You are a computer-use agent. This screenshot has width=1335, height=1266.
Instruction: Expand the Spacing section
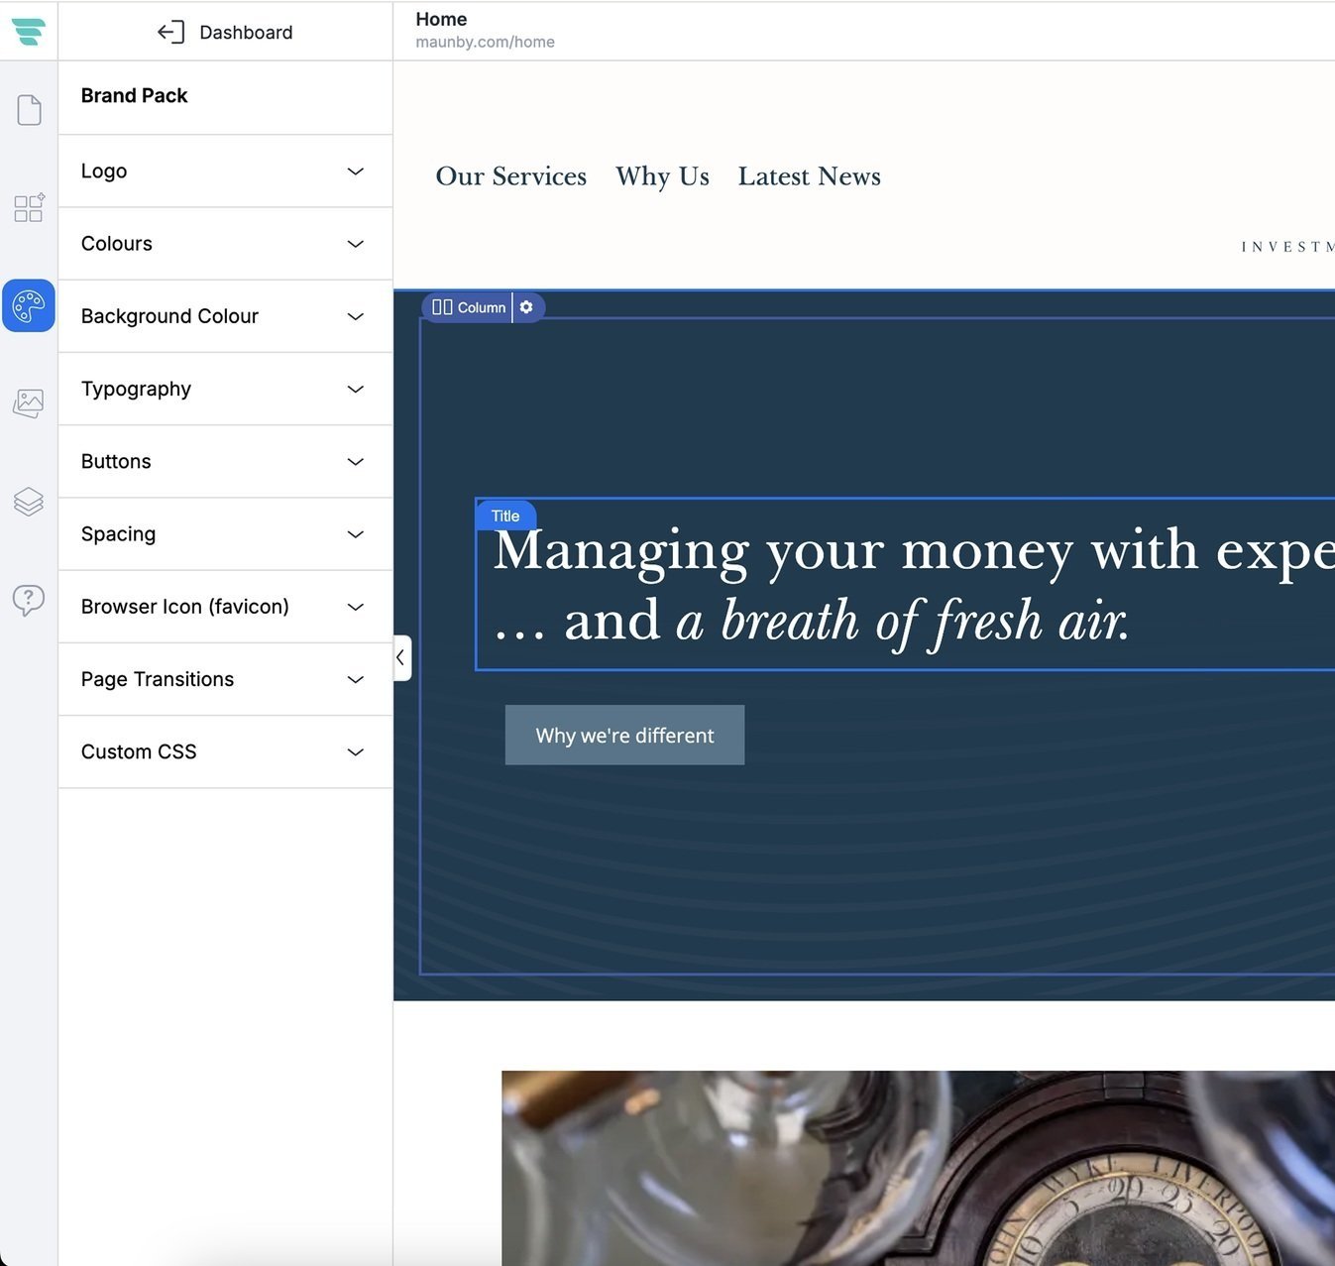point(225,533)
